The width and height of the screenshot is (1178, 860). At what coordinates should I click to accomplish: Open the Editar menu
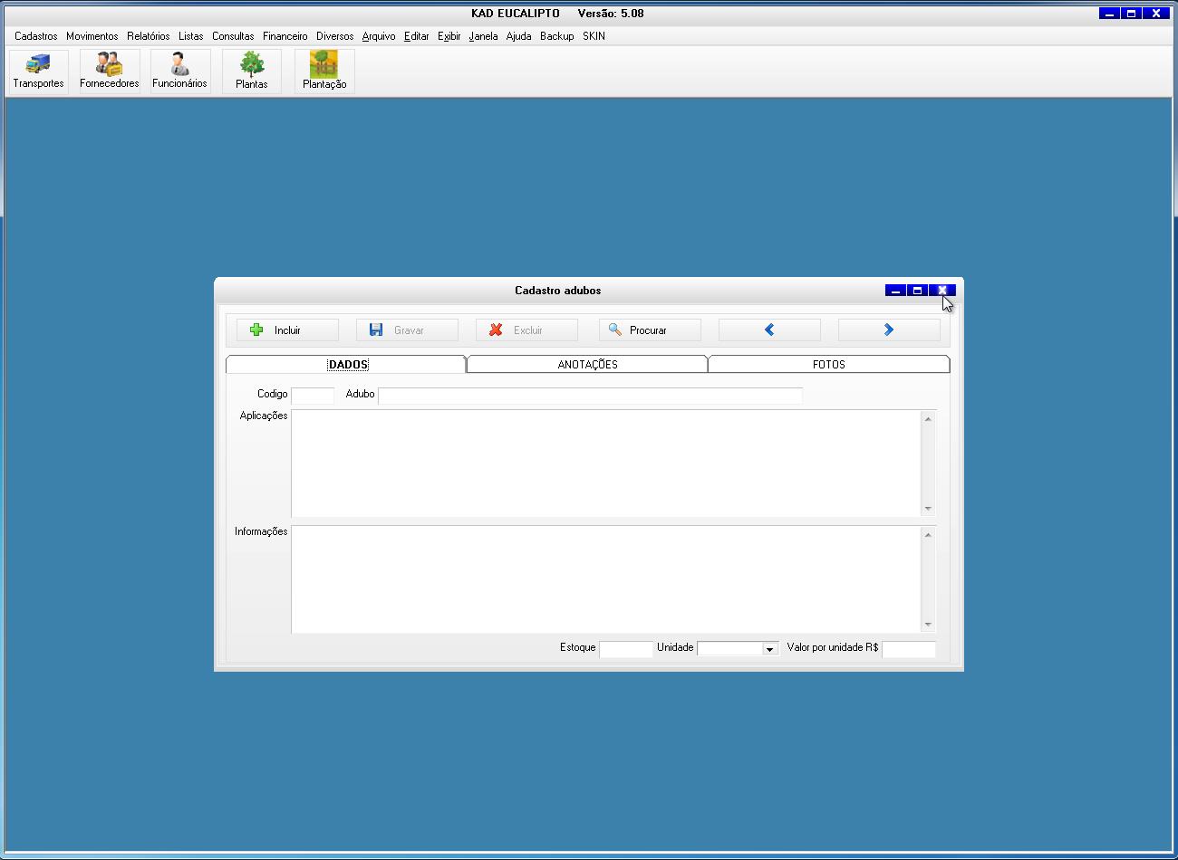416,36
